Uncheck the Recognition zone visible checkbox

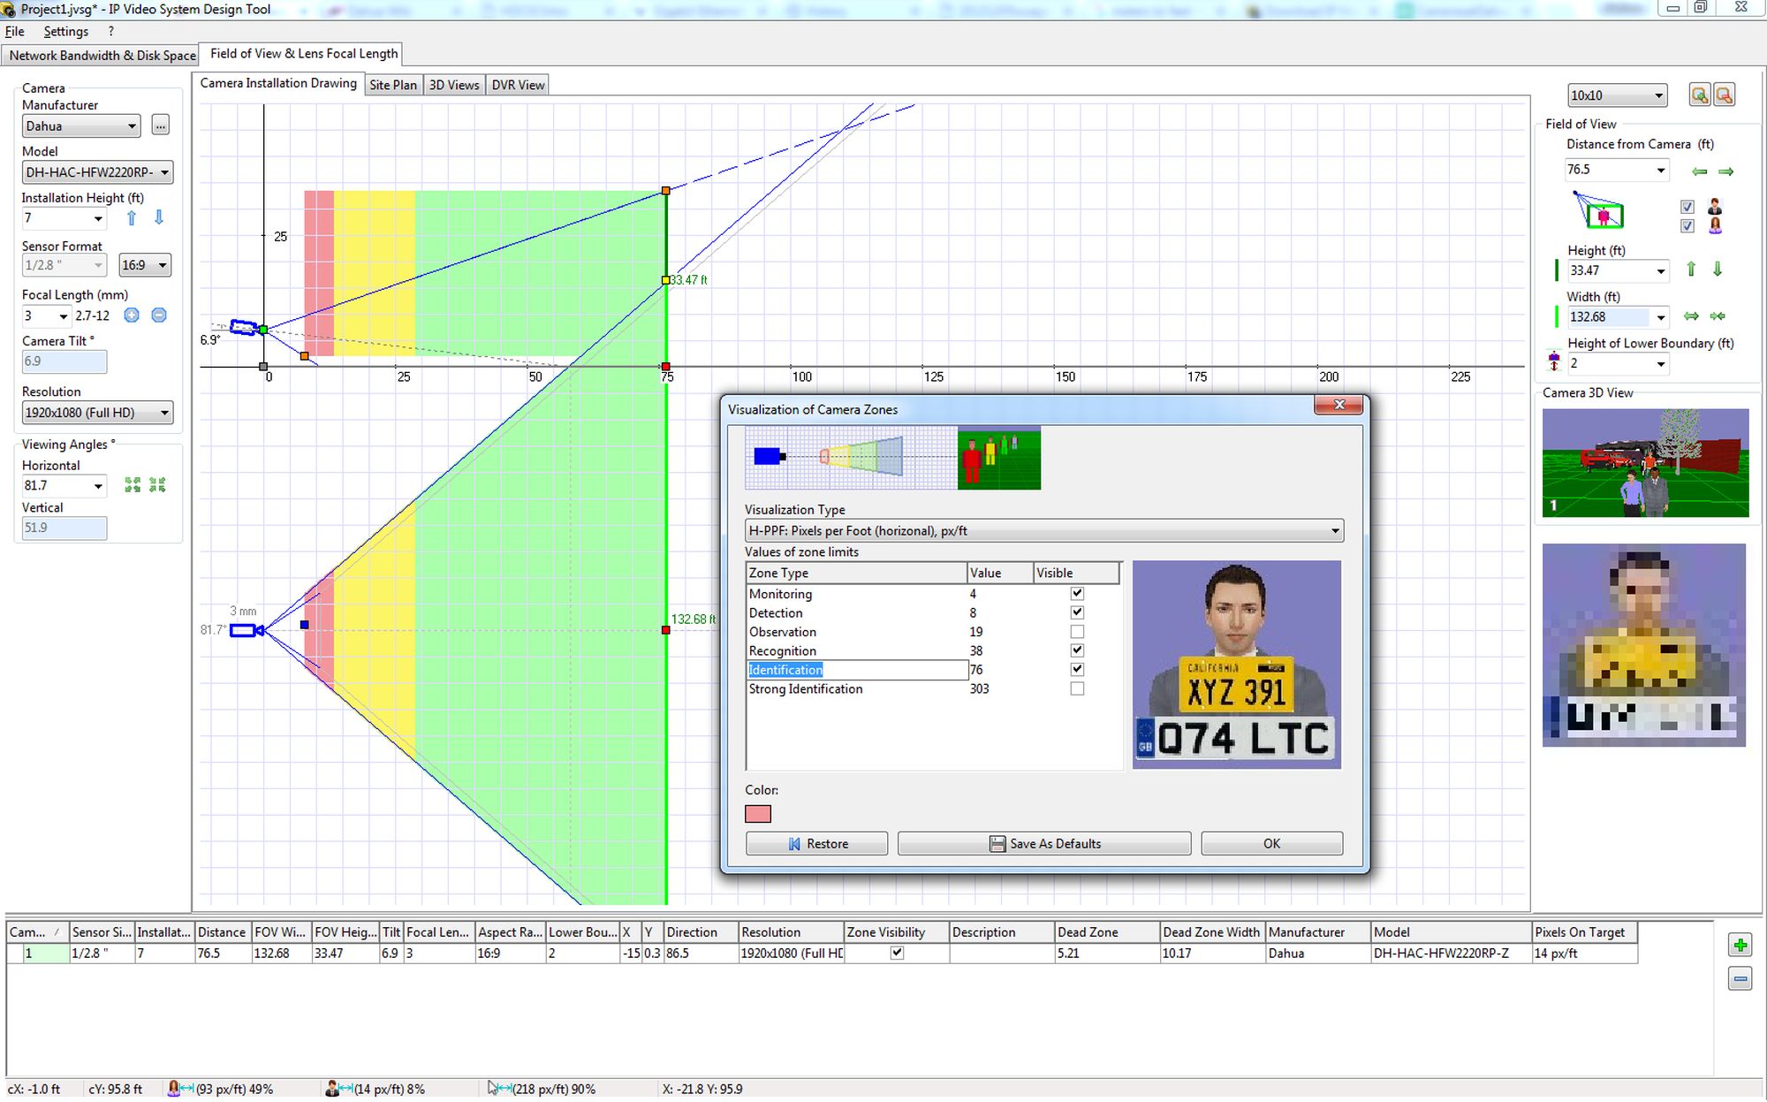(x=1077, y=650)
